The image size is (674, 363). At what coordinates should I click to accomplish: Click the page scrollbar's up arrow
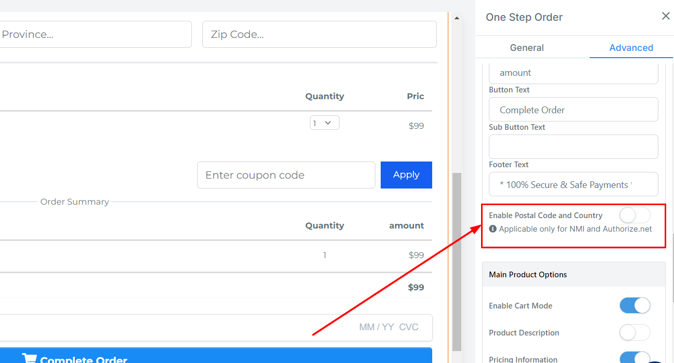click(x=457, y=18)
